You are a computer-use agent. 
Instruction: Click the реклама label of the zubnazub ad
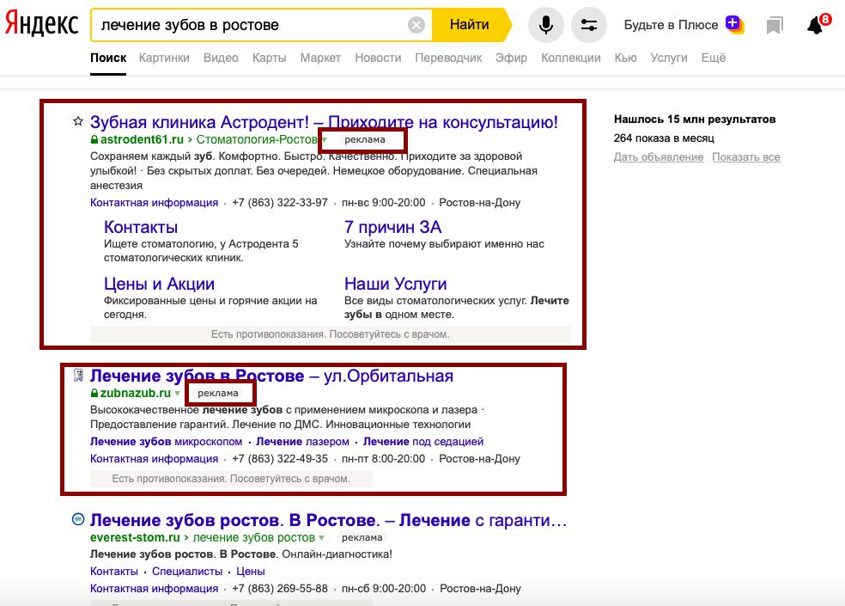[218, 394]
